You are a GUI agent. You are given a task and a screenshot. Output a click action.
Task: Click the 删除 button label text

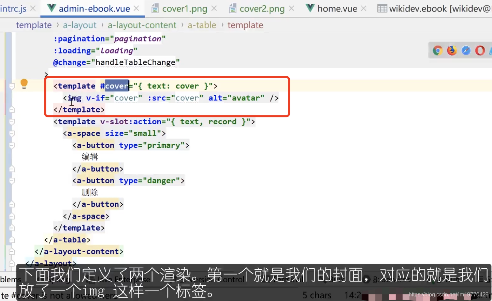pyautogui.click(x=90, y=192)
